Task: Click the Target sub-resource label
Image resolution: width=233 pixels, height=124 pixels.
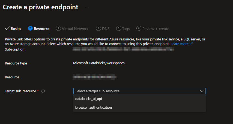Action: click(x=20, y=91)
